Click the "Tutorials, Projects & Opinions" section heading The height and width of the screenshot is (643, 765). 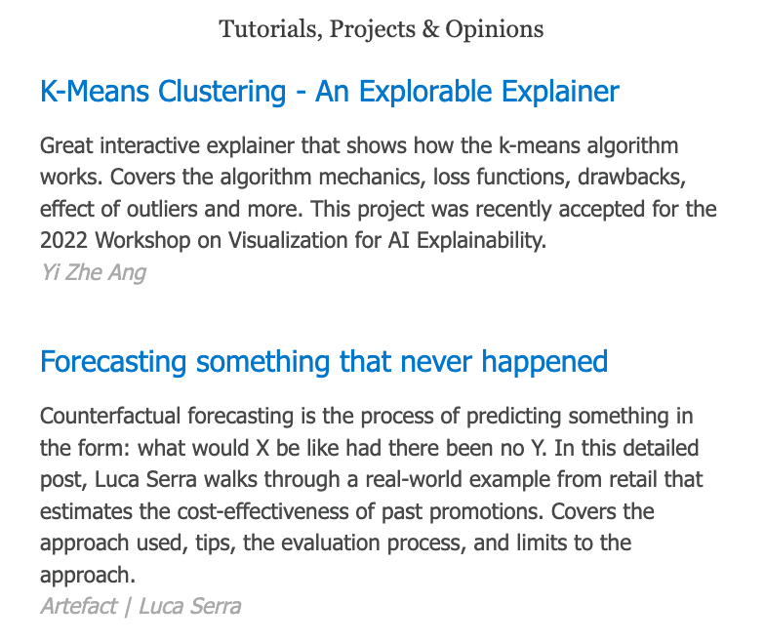click(382, 29)
